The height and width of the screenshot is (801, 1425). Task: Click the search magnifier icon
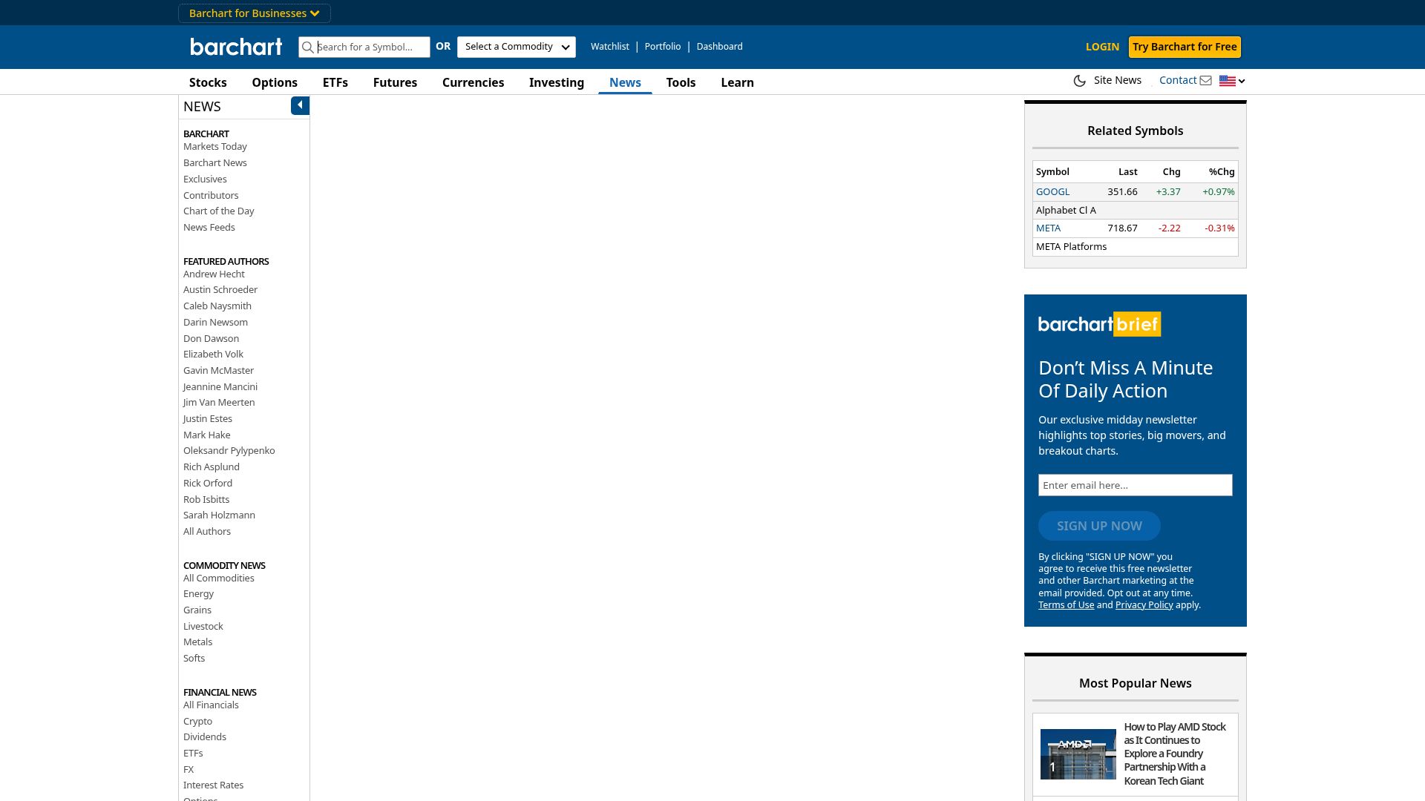pos(307,47)
